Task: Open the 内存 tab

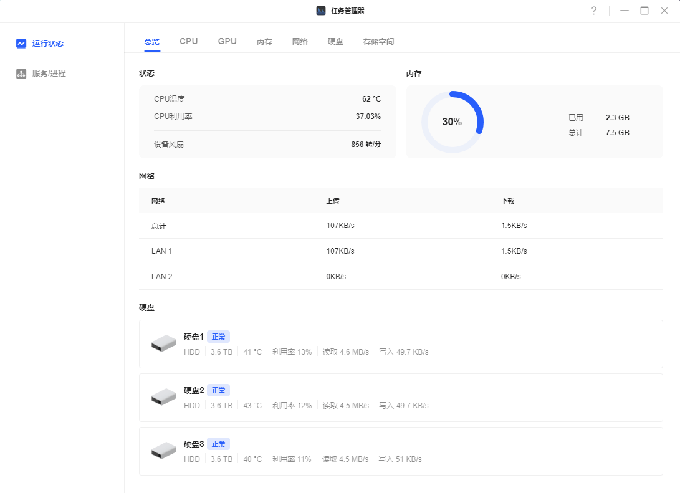Action: [x=264, y=41]
